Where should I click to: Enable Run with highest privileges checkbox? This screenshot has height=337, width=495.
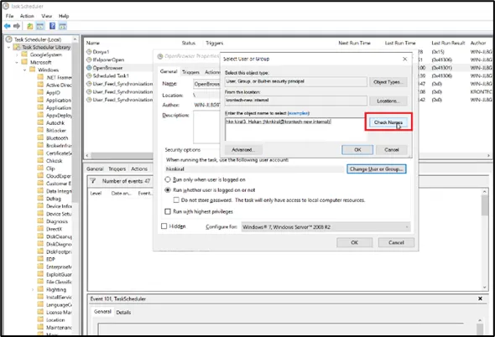click(168, 211)
